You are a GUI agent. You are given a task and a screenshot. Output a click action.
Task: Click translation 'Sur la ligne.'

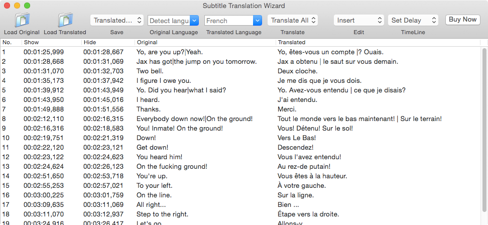coord(296,195)
